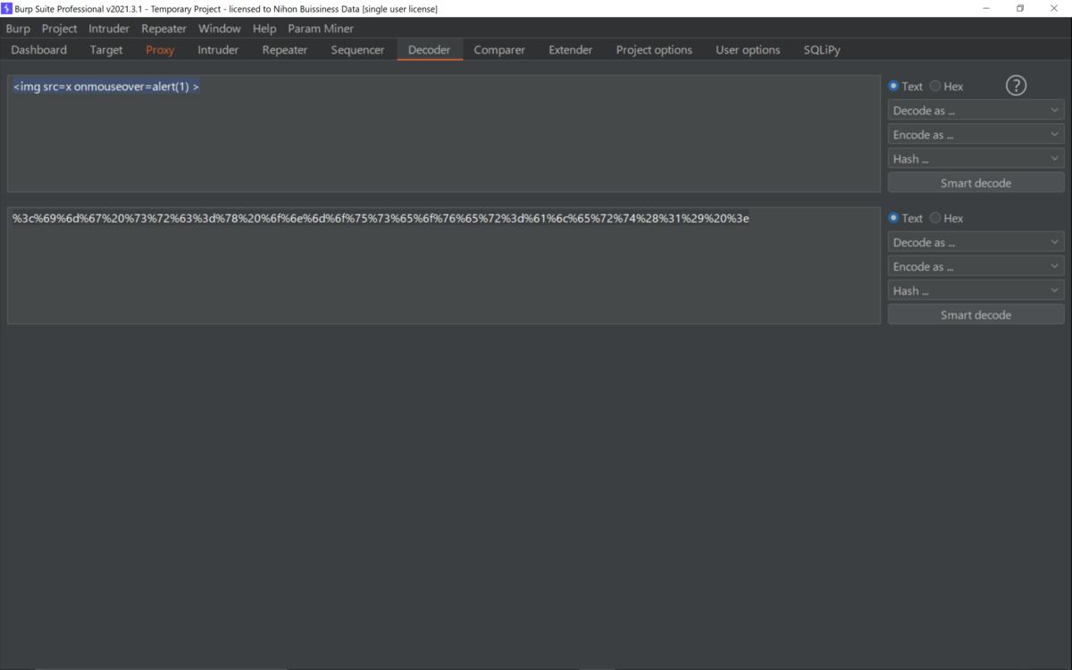Switch to the SQLiPy tab
Image resolution: width=1072 pixels, height=670 pixels.
point(822,50)
